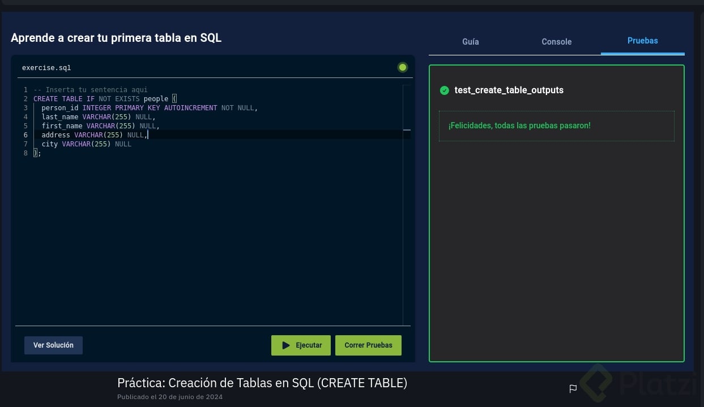
Task: Open the Guía tab
Action: [x=471, y=42]
